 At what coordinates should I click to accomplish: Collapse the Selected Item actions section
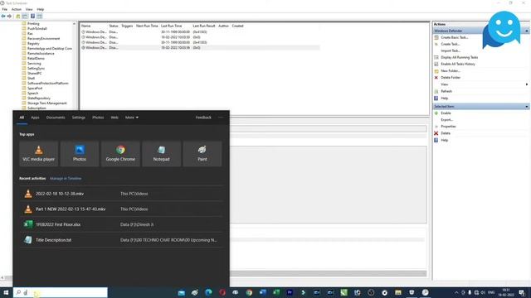pyautogui.click(x=527, y=107)
